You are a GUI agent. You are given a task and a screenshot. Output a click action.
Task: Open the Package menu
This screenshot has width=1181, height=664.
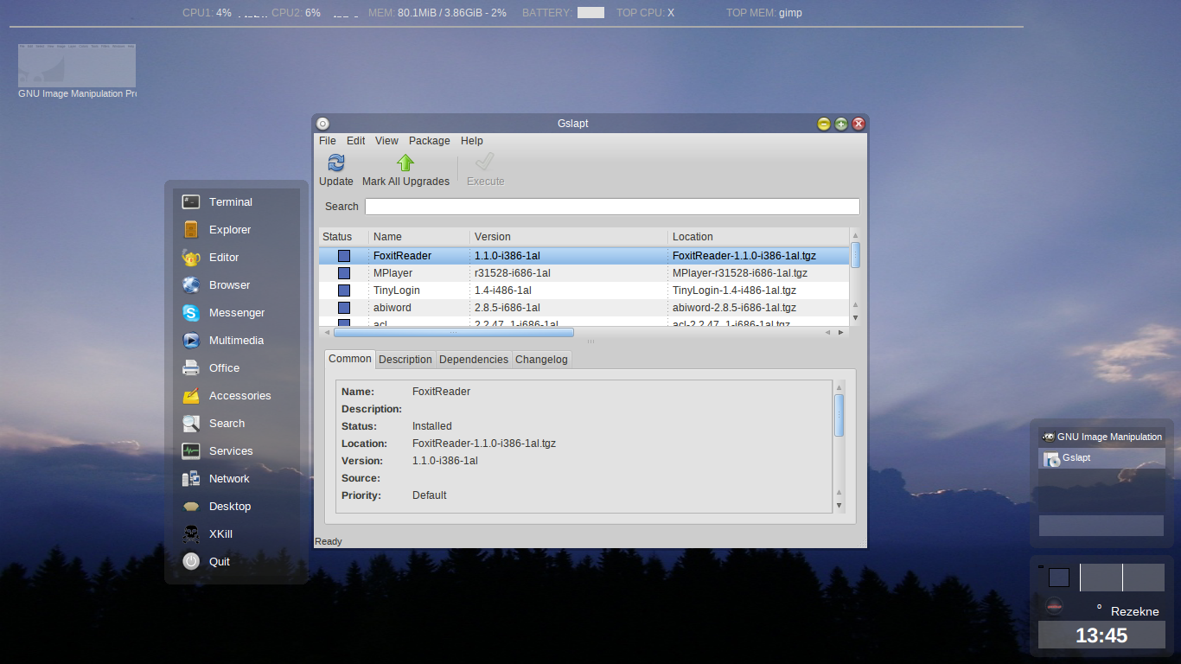pyautogui.click(x=430, y=141)
